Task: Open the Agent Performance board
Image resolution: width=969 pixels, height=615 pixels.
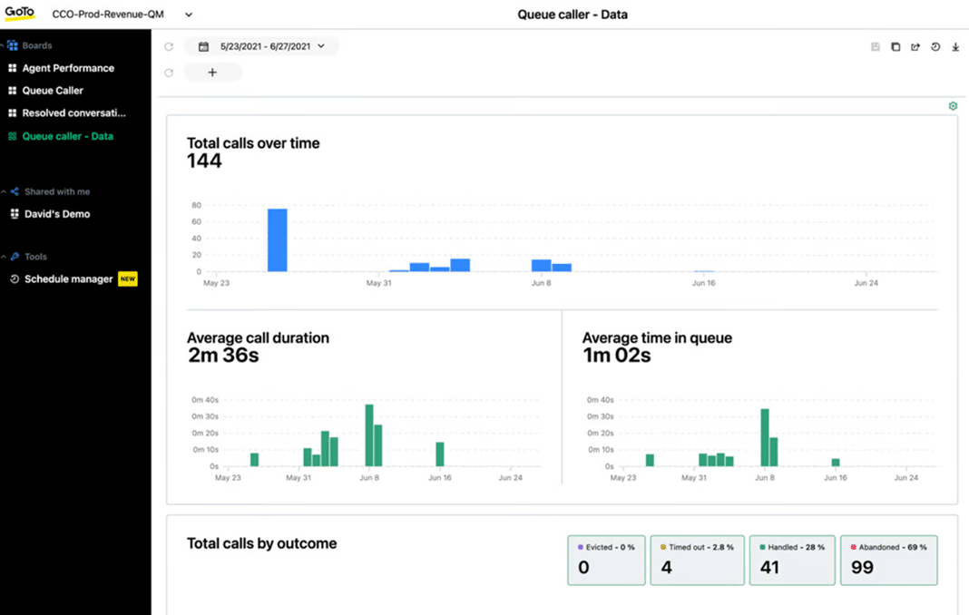Action: pos(68,68)
